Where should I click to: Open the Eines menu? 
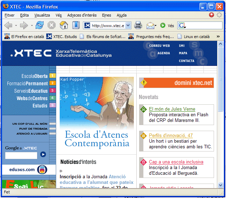(107, 15)
